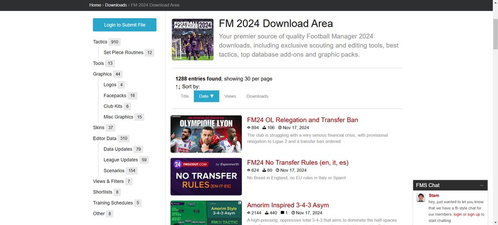Open FM24 No Transfer Rules title
The image size is (498, 225).
click(298, 163)
